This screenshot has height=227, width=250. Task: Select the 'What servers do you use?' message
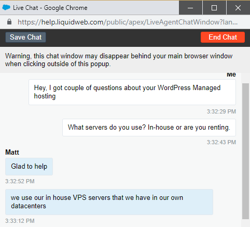[x=149, y=128]
